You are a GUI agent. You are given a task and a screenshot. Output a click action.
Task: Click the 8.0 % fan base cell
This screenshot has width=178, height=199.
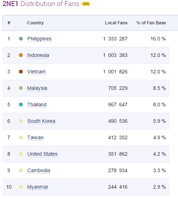pos(159,105)
